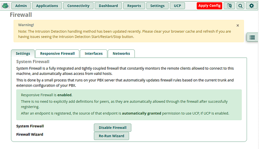Dismiss the warning with X icon
Image resolution: width=259 pixels, height=149 pixels.
(x=238, y=25)
